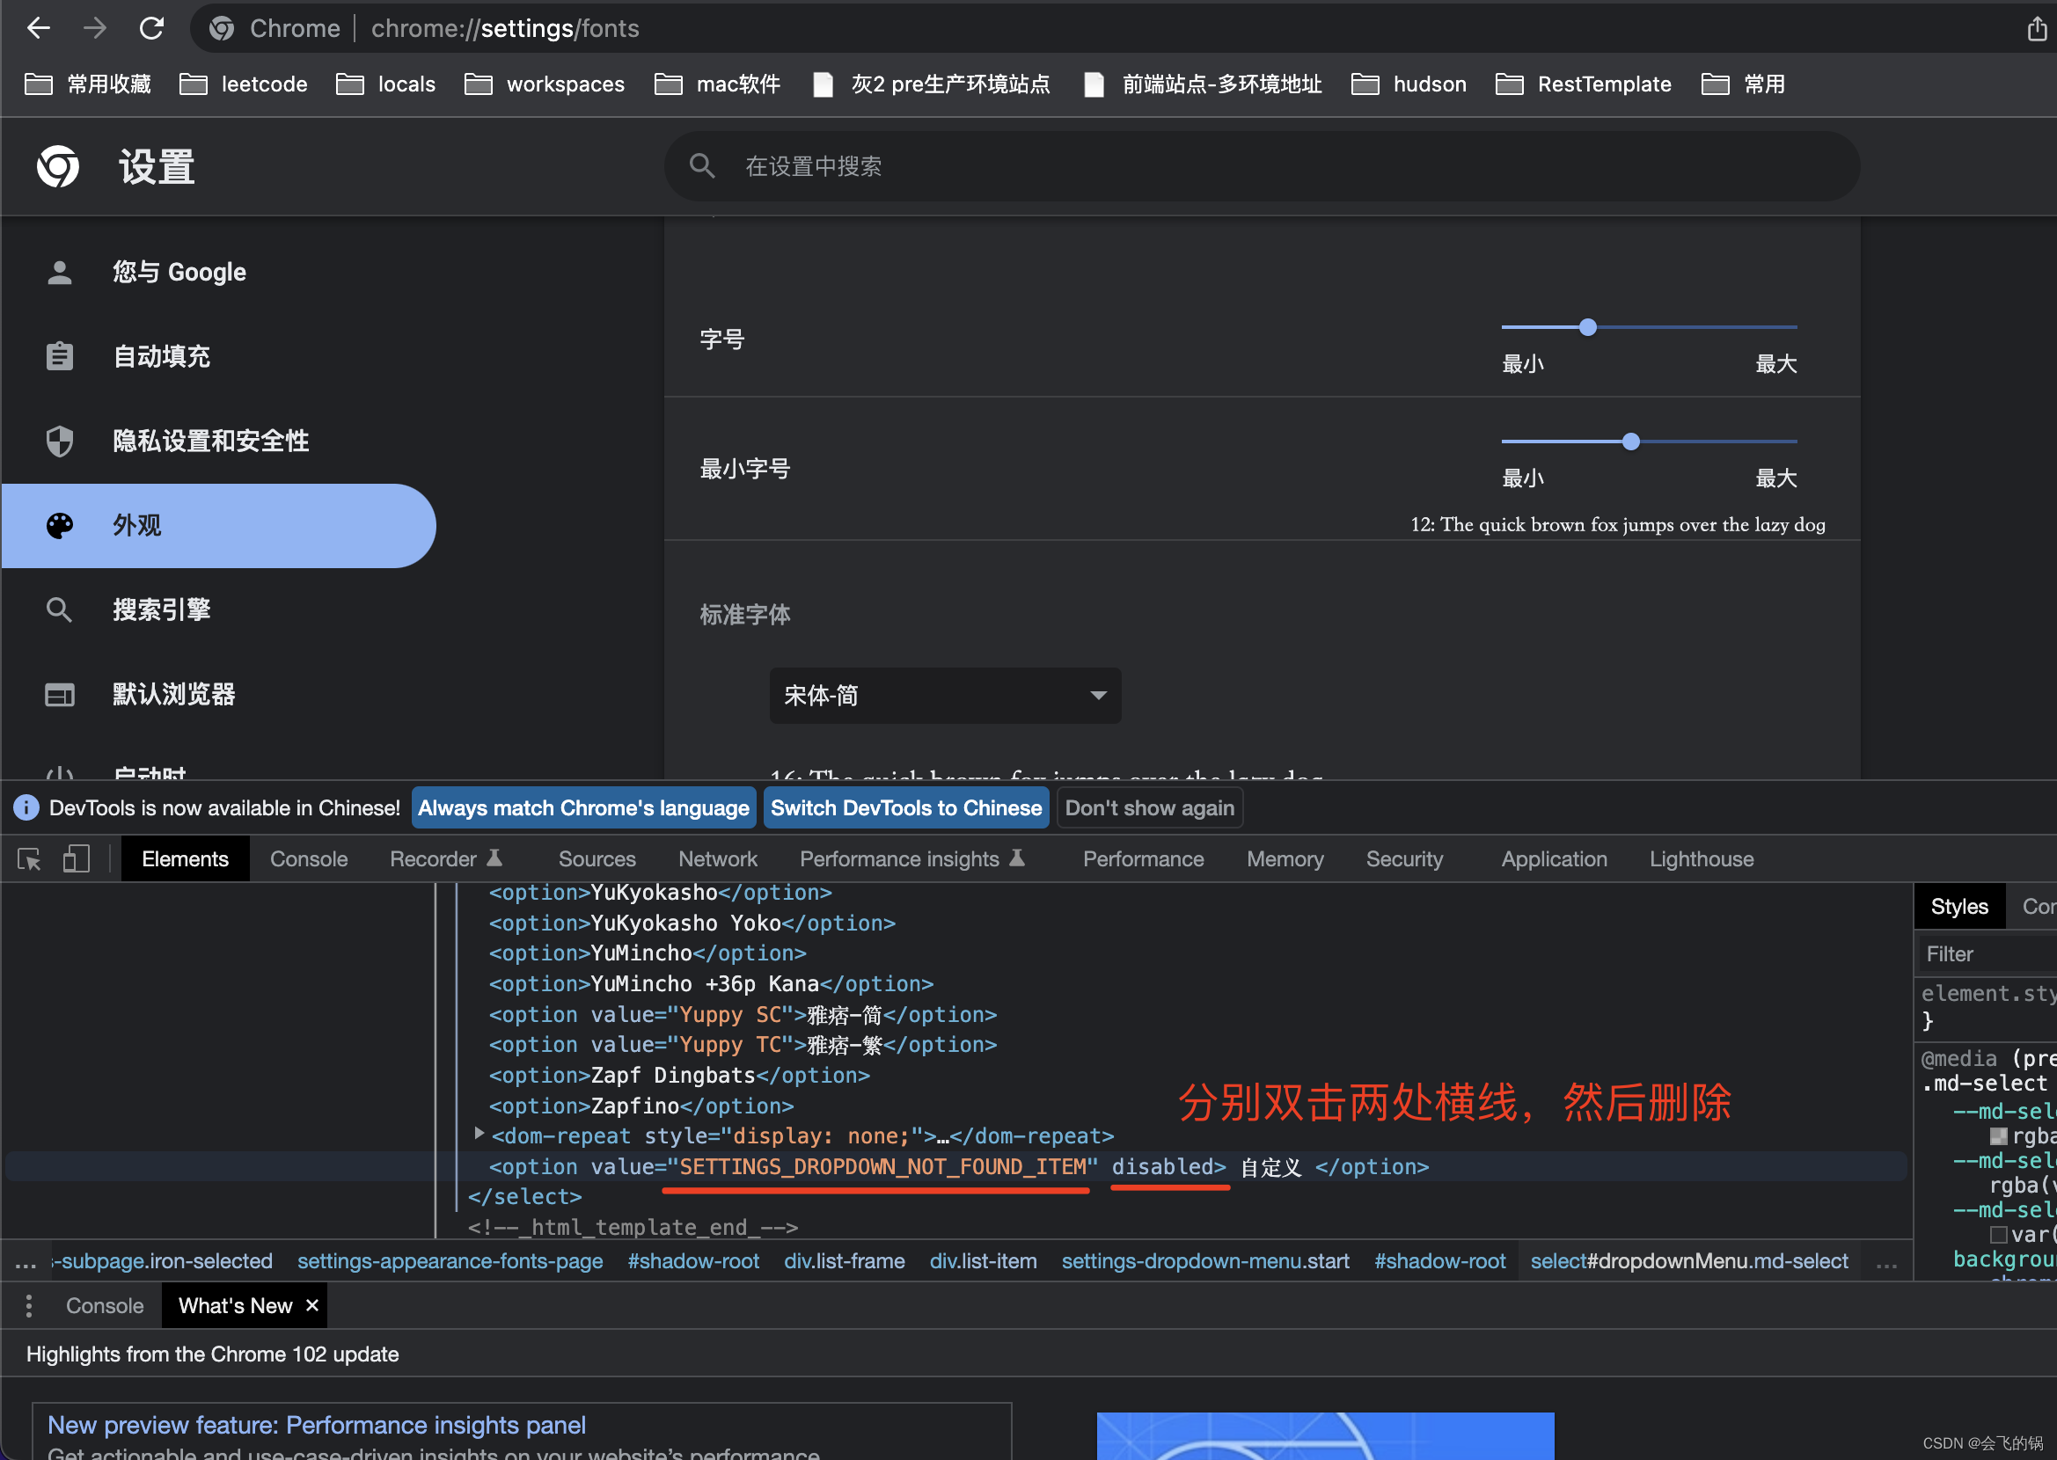Open the hudson bookmarks folder
This screenshot has height=1460, width=2057.
coord(1409,84)
